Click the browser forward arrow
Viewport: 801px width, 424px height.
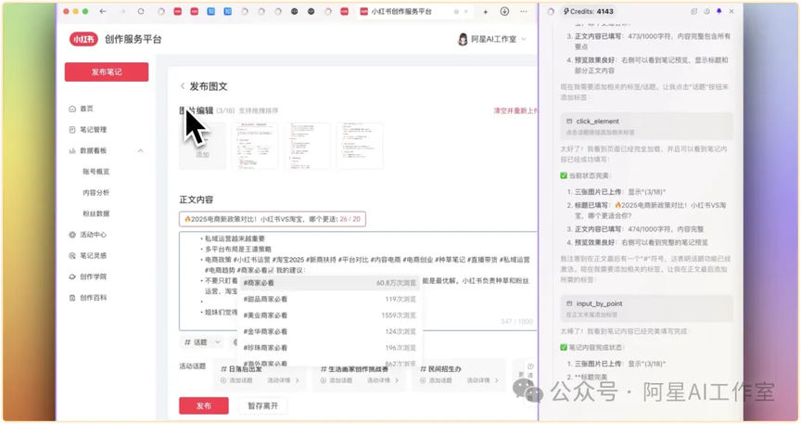pos(122,11)
